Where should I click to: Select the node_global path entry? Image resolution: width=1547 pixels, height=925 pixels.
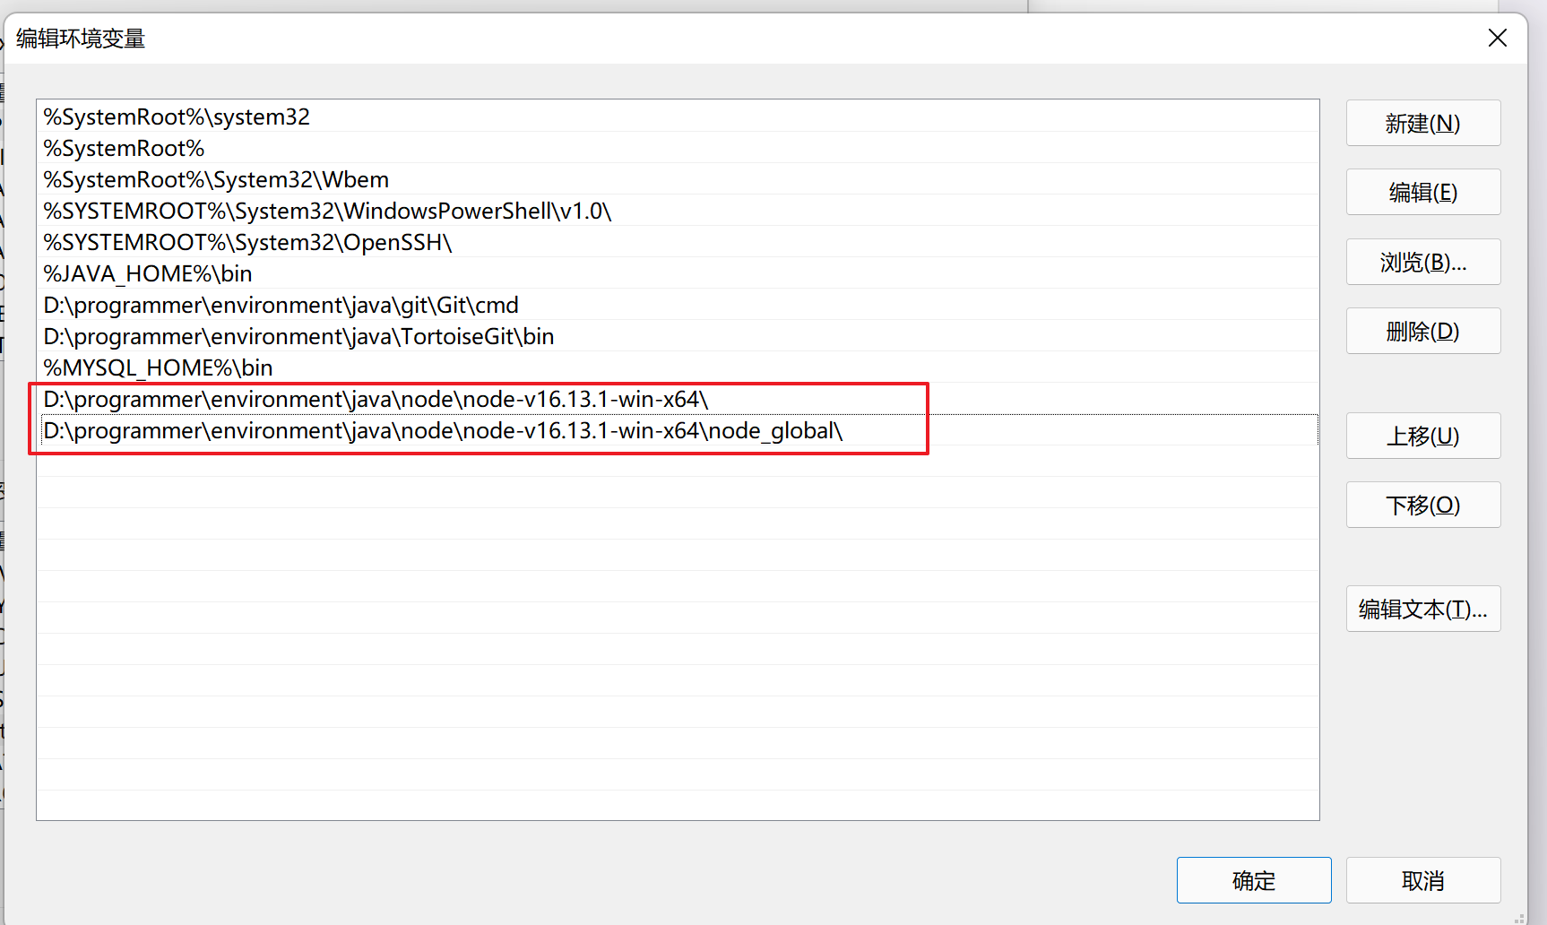point(442,430)
